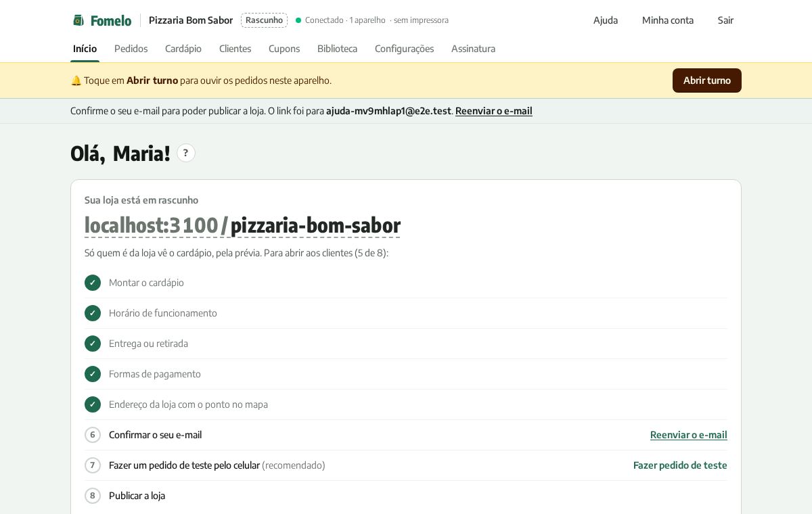Click the step 7 number circle

point(93,465)
